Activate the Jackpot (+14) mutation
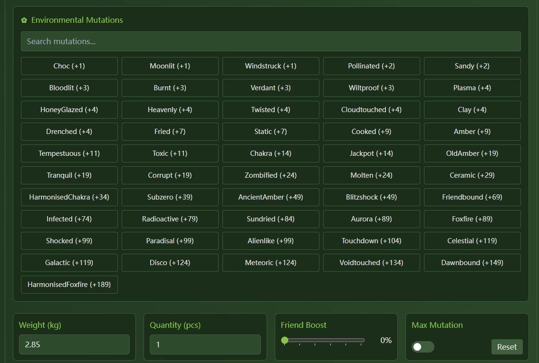This screenshot has width=539, height=363. pyautogui.click(x=371, y=153)
